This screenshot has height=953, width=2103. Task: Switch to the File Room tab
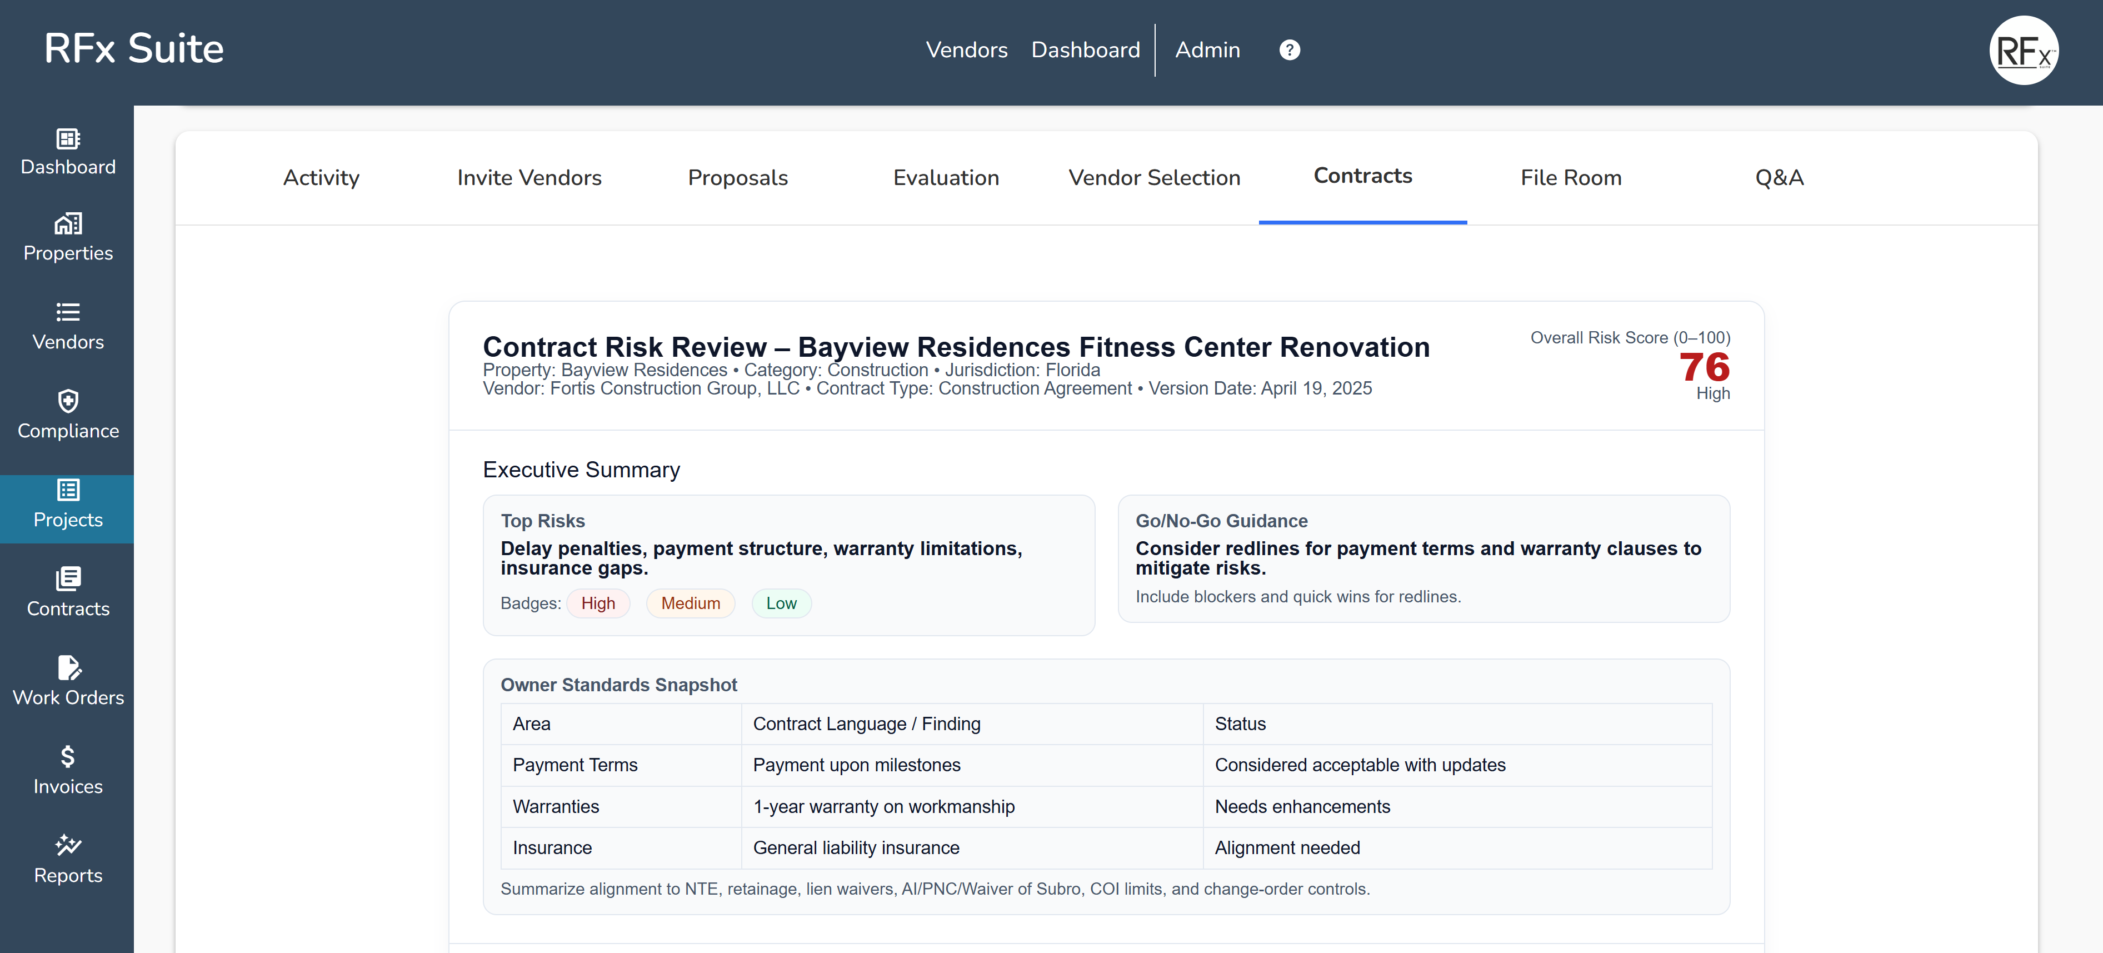[x=1571, y=177]
